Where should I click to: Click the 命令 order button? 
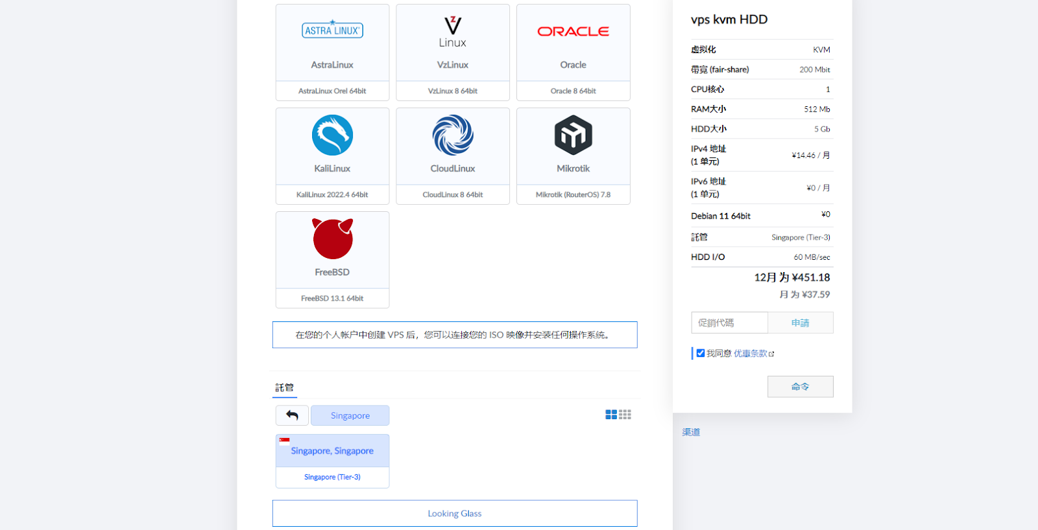click(800, 387)
